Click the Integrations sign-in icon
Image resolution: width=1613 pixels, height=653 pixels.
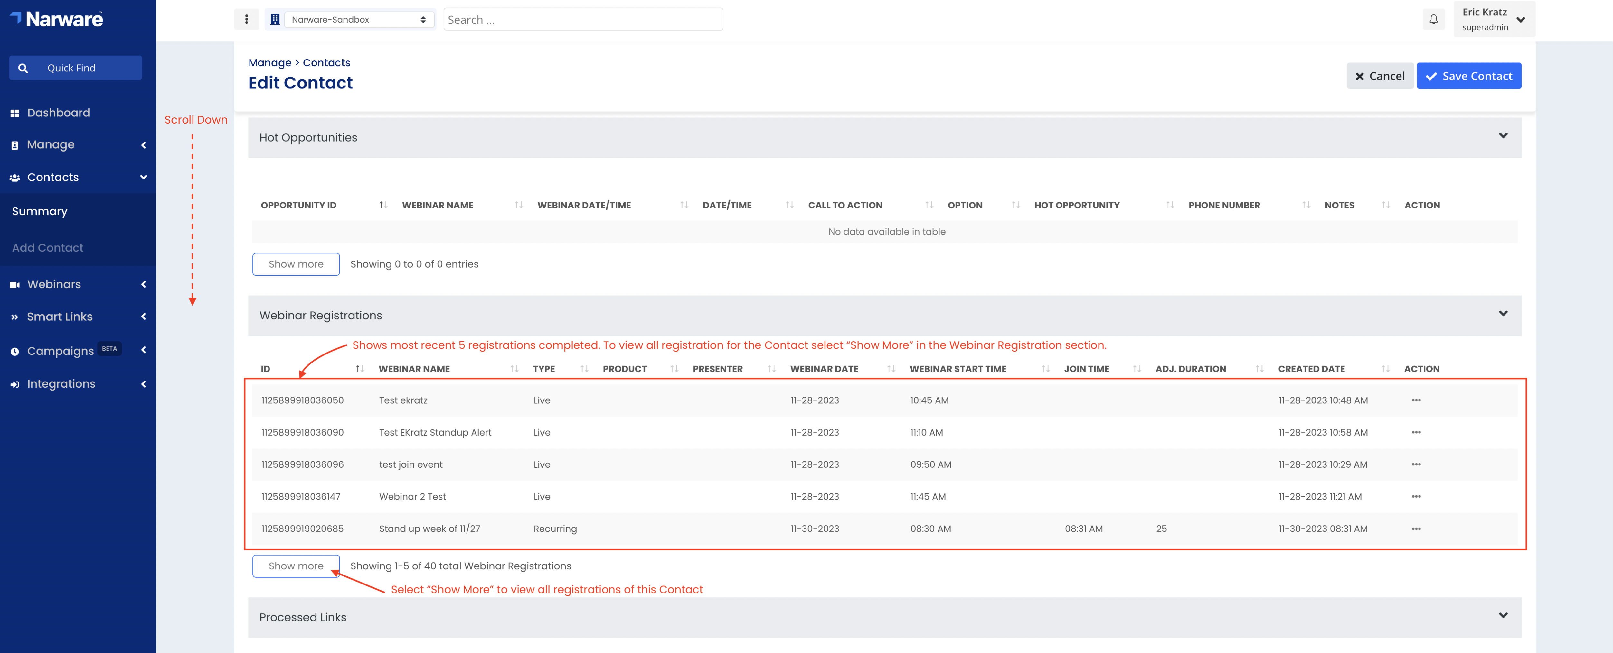pos(15,384)
